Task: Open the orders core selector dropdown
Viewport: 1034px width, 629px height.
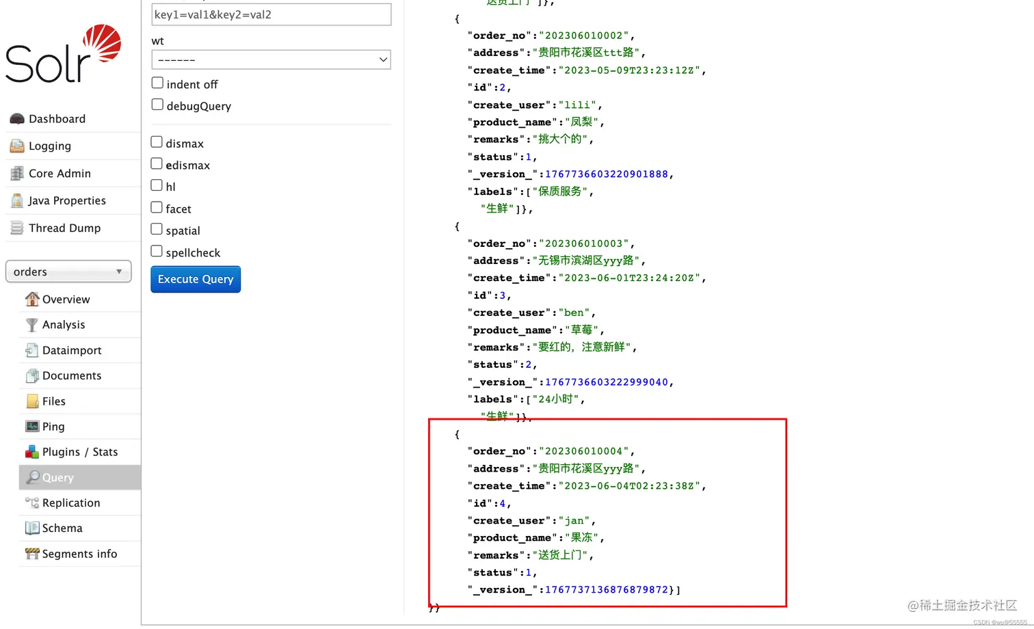Action: click(68, 271)
